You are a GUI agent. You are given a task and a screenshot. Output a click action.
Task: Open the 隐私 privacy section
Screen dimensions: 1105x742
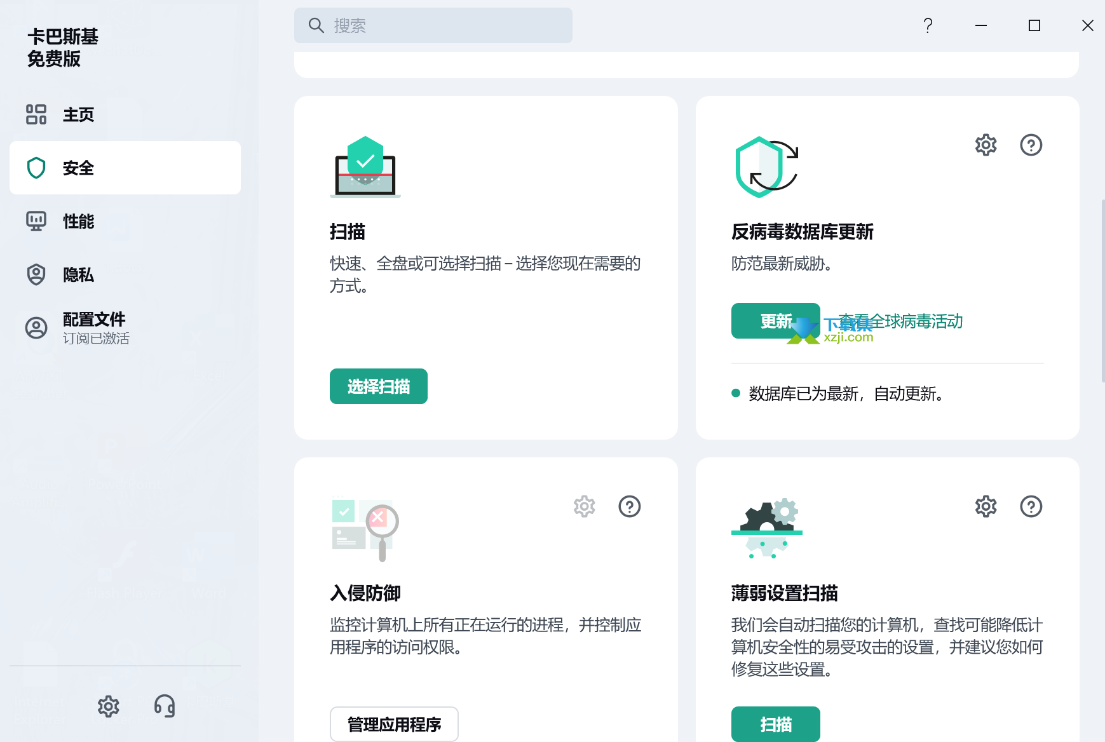coord(125,274)
